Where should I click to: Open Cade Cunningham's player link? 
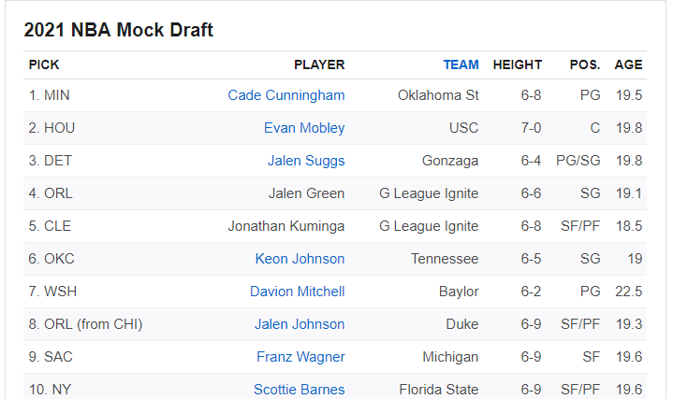[x=285, y=95]
